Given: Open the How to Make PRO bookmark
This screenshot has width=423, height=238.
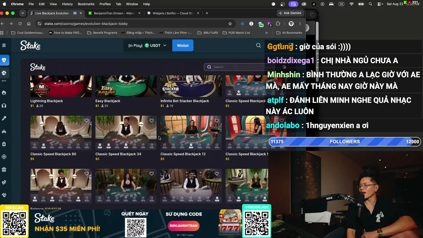Looking at the screenshot, I should point(65,33).
